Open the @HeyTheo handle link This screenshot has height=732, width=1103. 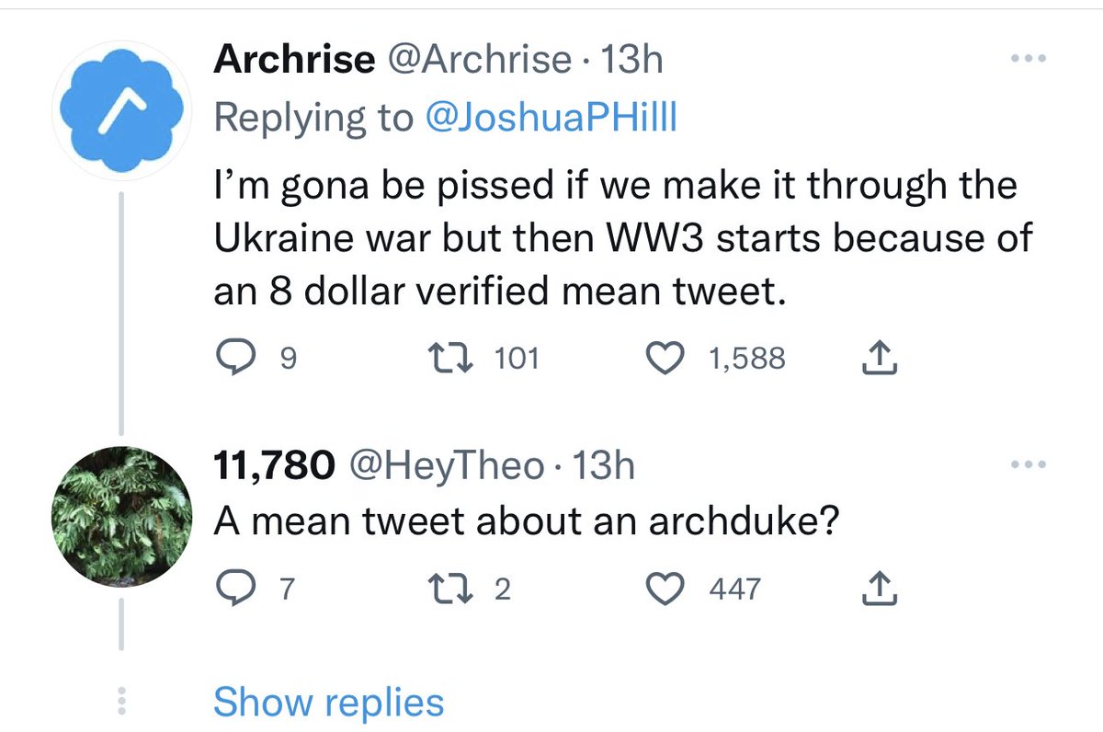point(445,465)
